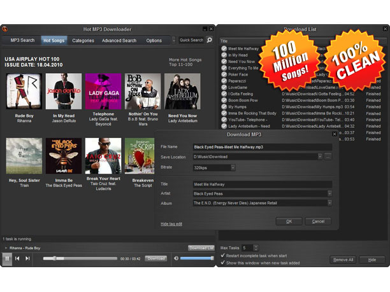Click Cancel in Download MP3 dialog
Screen dimensions: 390x292
click(x=318, y=221)
